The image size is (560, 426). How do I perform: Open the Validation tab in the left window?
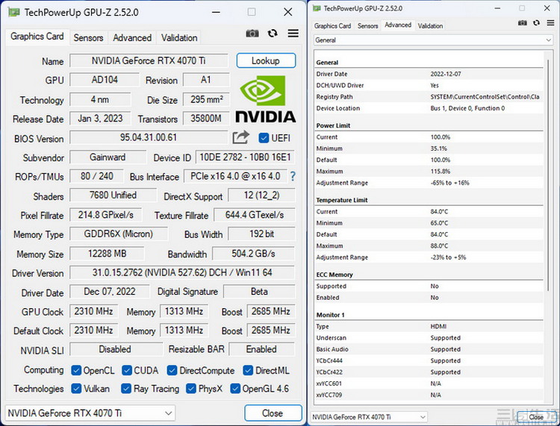click(x=179, y=38)
